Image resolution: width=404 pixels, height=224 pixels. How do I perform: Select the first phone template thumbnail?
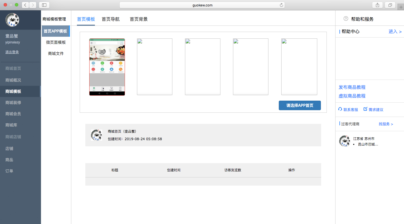pos(107,67)
